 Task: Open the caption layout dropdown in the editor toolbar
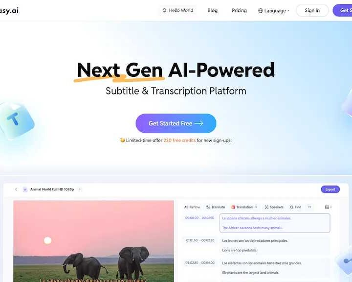pos(328,207)
